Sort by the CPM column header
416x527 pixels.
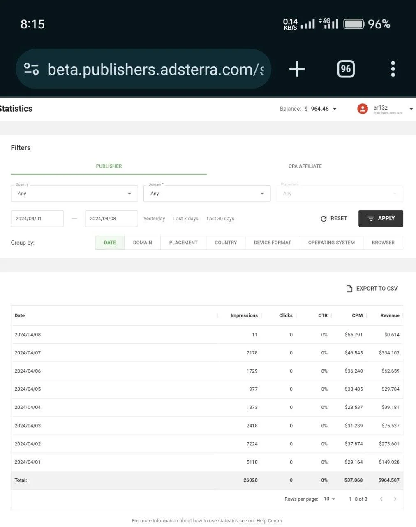tap(357, 315)
